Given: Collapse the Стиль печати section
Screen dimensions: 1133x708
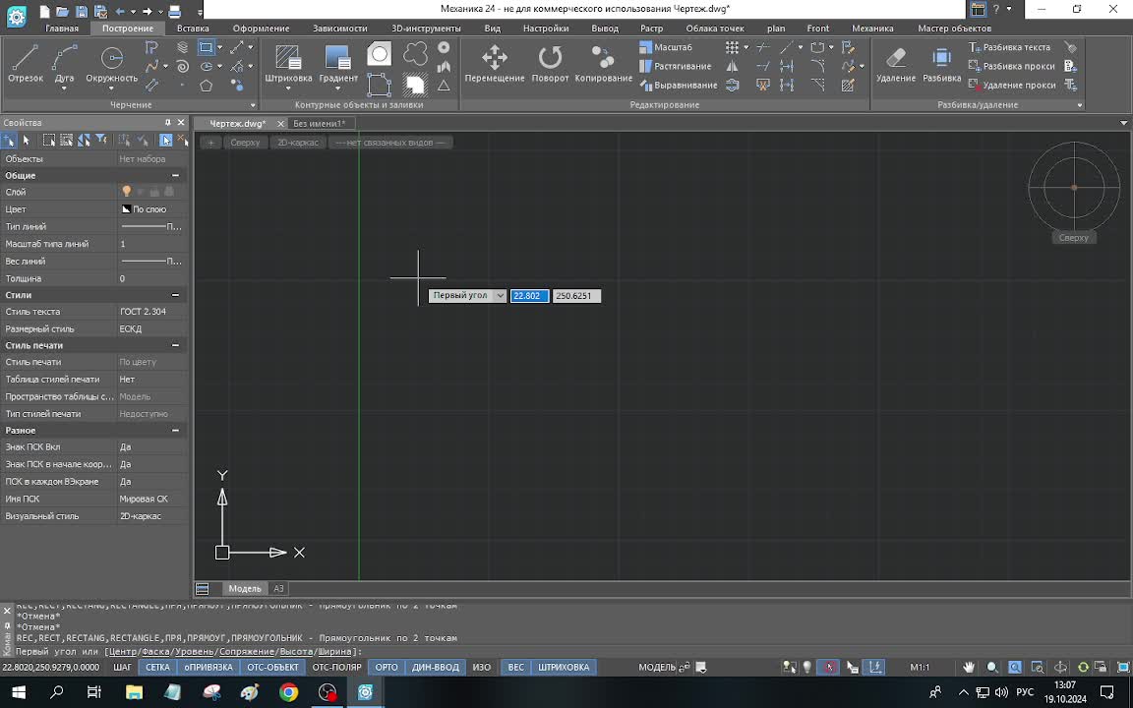Looking at the screenshot, I should coord(175,345).
